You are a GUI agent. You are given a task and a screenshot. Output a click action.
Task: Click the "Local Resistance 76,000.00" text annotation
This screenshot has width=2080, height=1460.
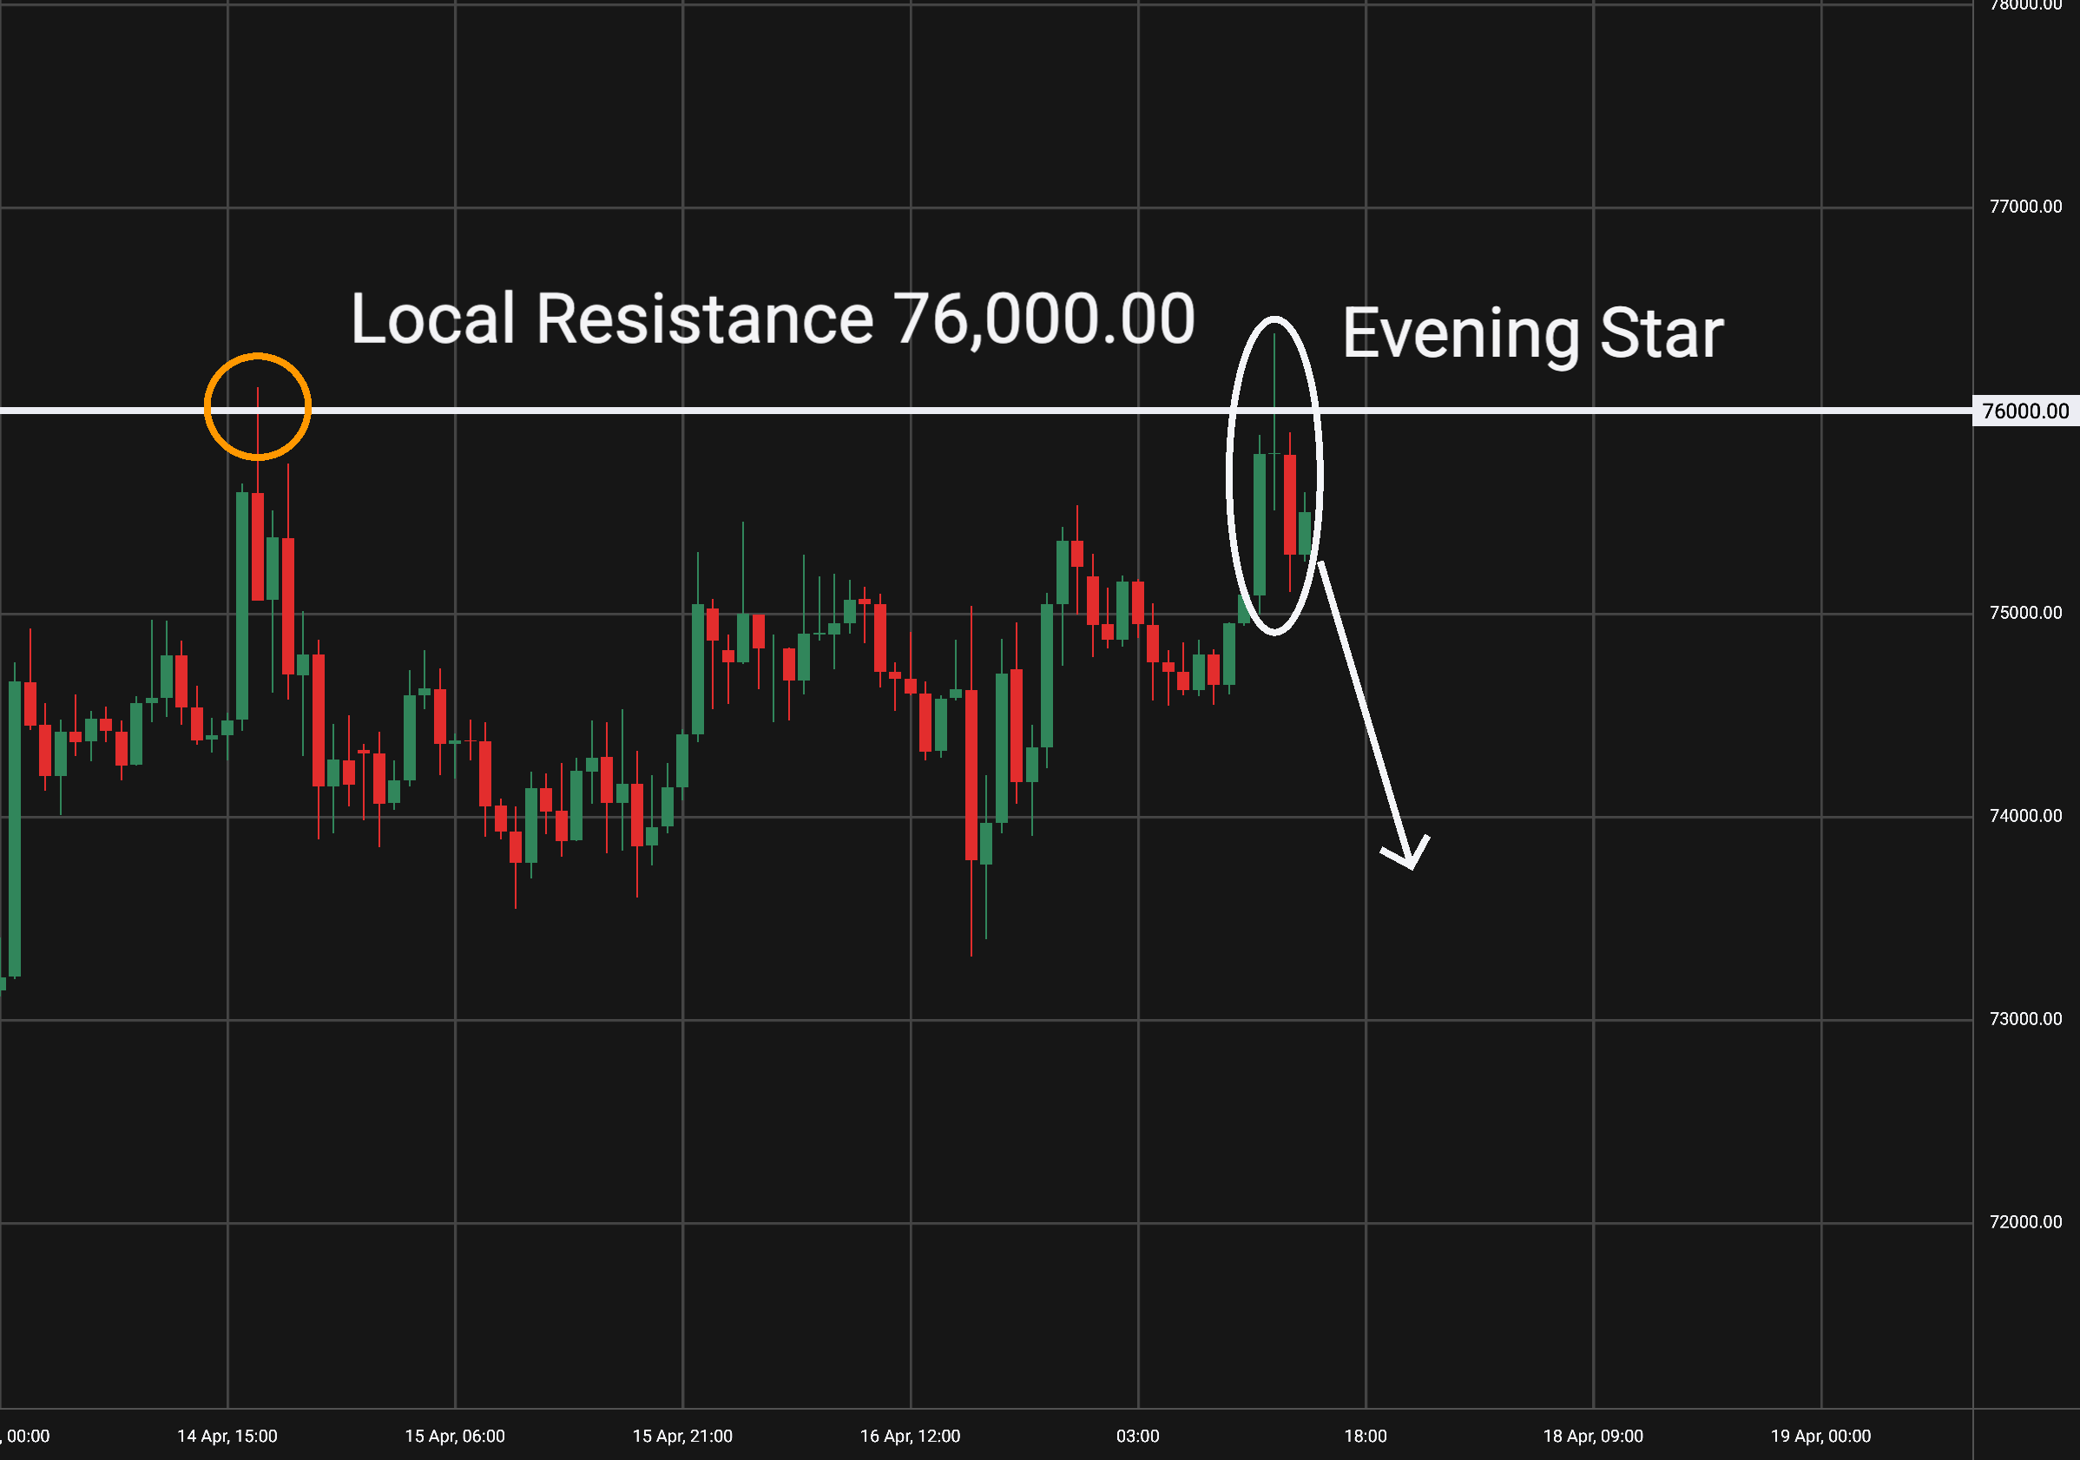(772, 319)
